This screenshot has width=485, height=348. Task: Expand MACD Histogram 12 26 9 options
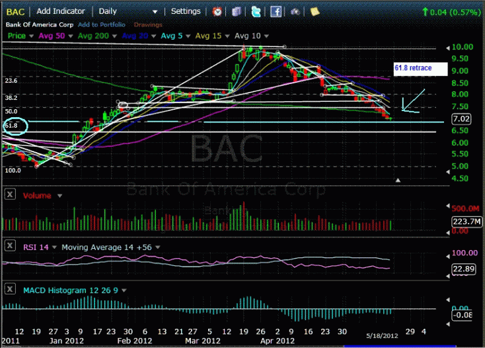pos(124,290)
